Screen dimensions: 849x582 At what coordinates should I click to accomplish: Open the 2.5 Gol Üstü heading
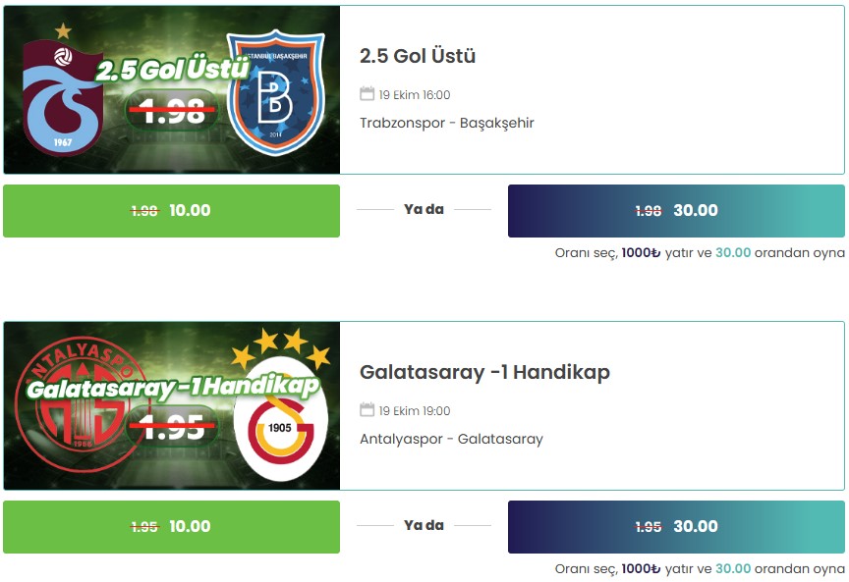(418, 56)
